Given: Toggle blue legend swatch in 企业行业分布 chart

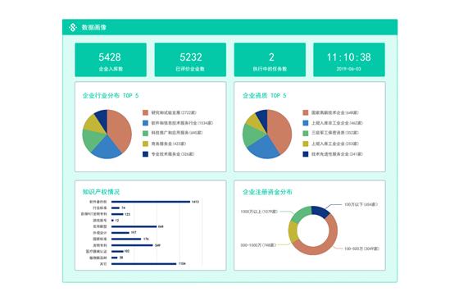Looking at the screenshot, I should (145, 123).
